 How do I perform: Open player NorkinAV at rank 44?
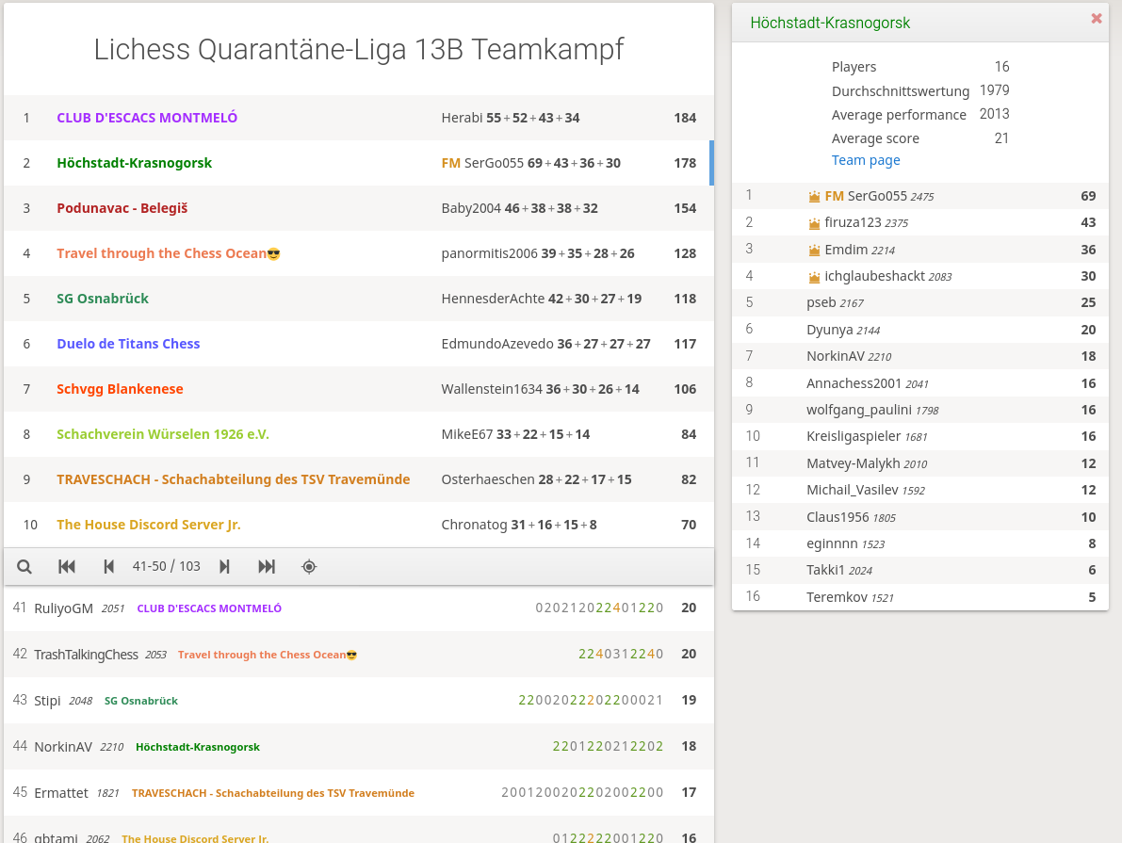(63, 746)
